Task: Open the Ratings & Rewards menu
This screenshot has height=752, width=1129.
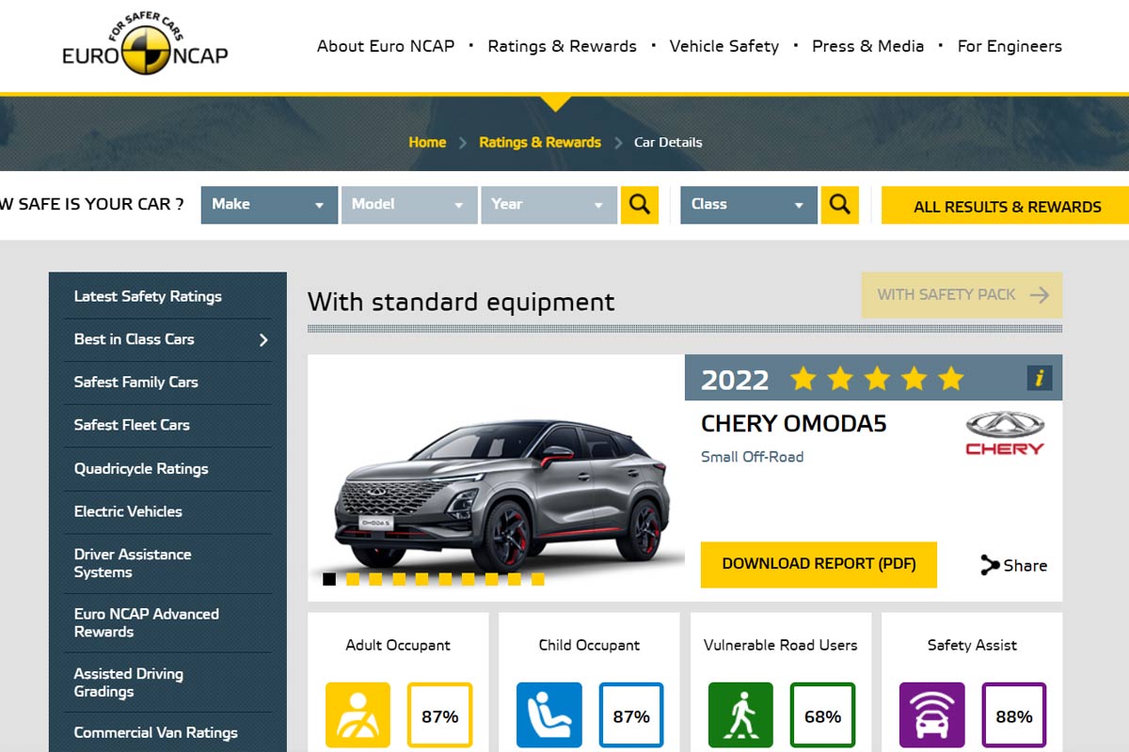Action: point(562,46)
